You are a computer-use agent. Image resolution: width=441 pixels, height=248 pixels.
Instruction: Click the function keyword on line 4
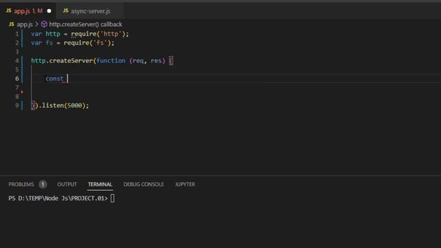pos(111,61)
